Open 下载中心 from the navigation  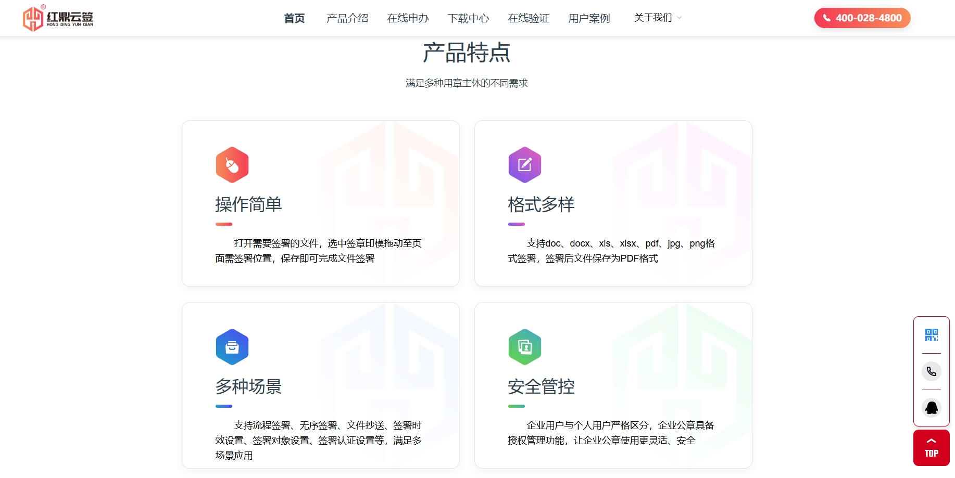click(x=468, y=18)
